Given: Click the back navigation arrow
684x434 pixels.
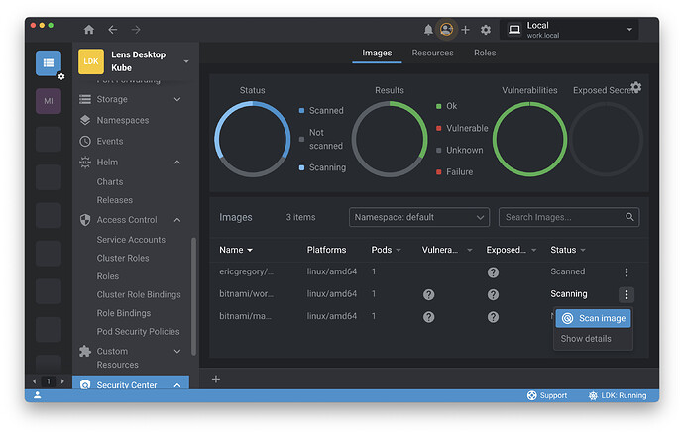Looking at the screenshot, I should pos(113,30).
